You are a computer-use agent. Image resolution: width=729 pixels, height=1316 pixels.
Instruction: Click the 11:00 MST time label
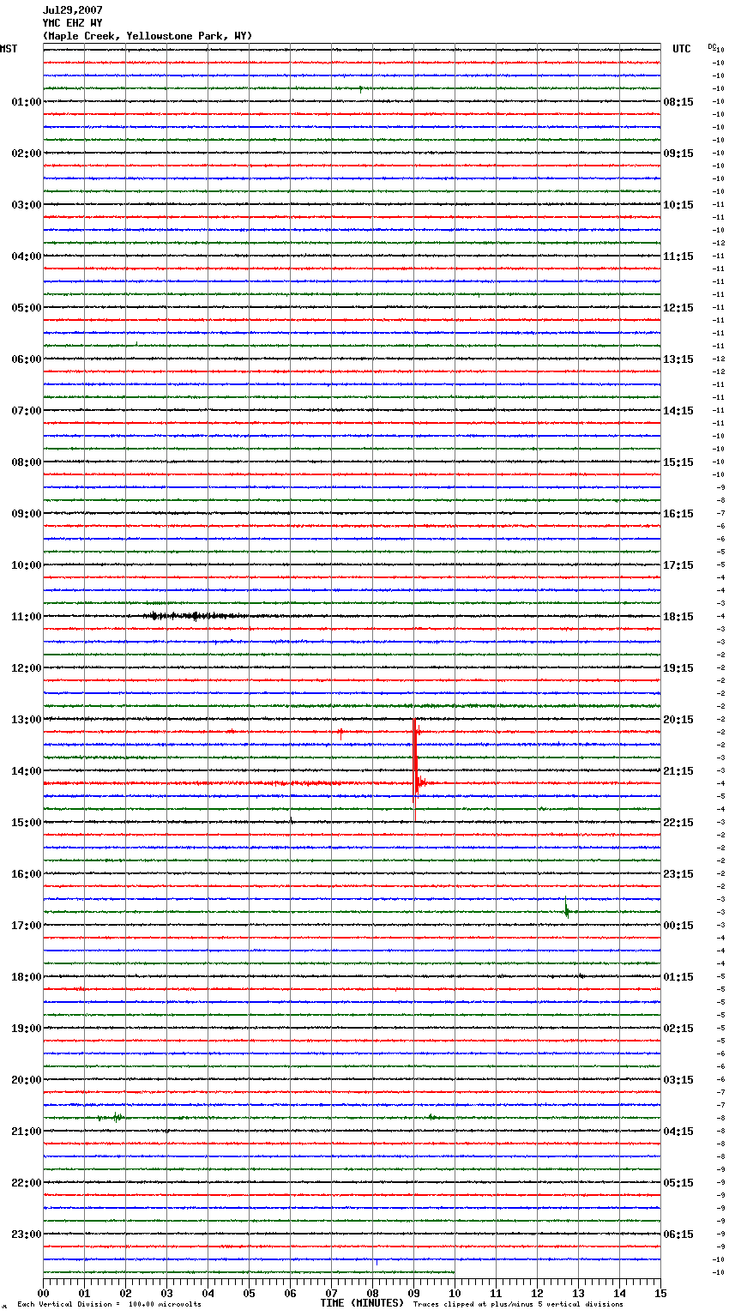click(27, 617)
